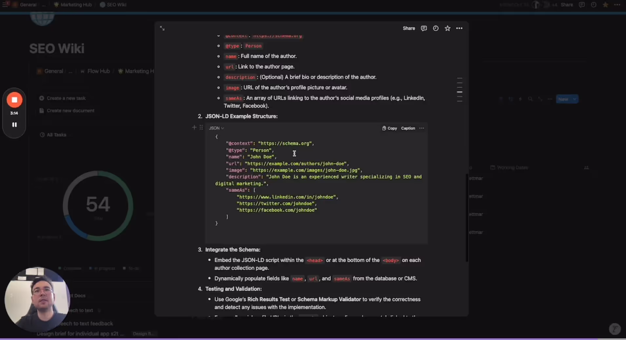Click Share in the top-right window toolbar
This screenshot has height=340, width=626.
[567, 5]
